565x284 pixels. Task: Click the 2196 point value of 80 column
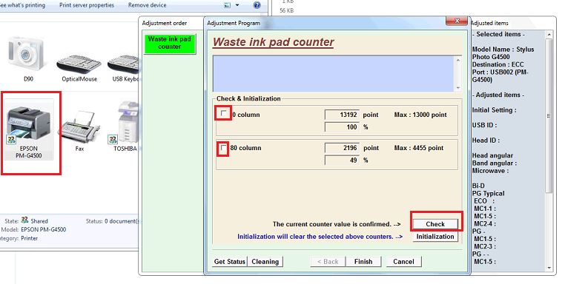[342, 148]
